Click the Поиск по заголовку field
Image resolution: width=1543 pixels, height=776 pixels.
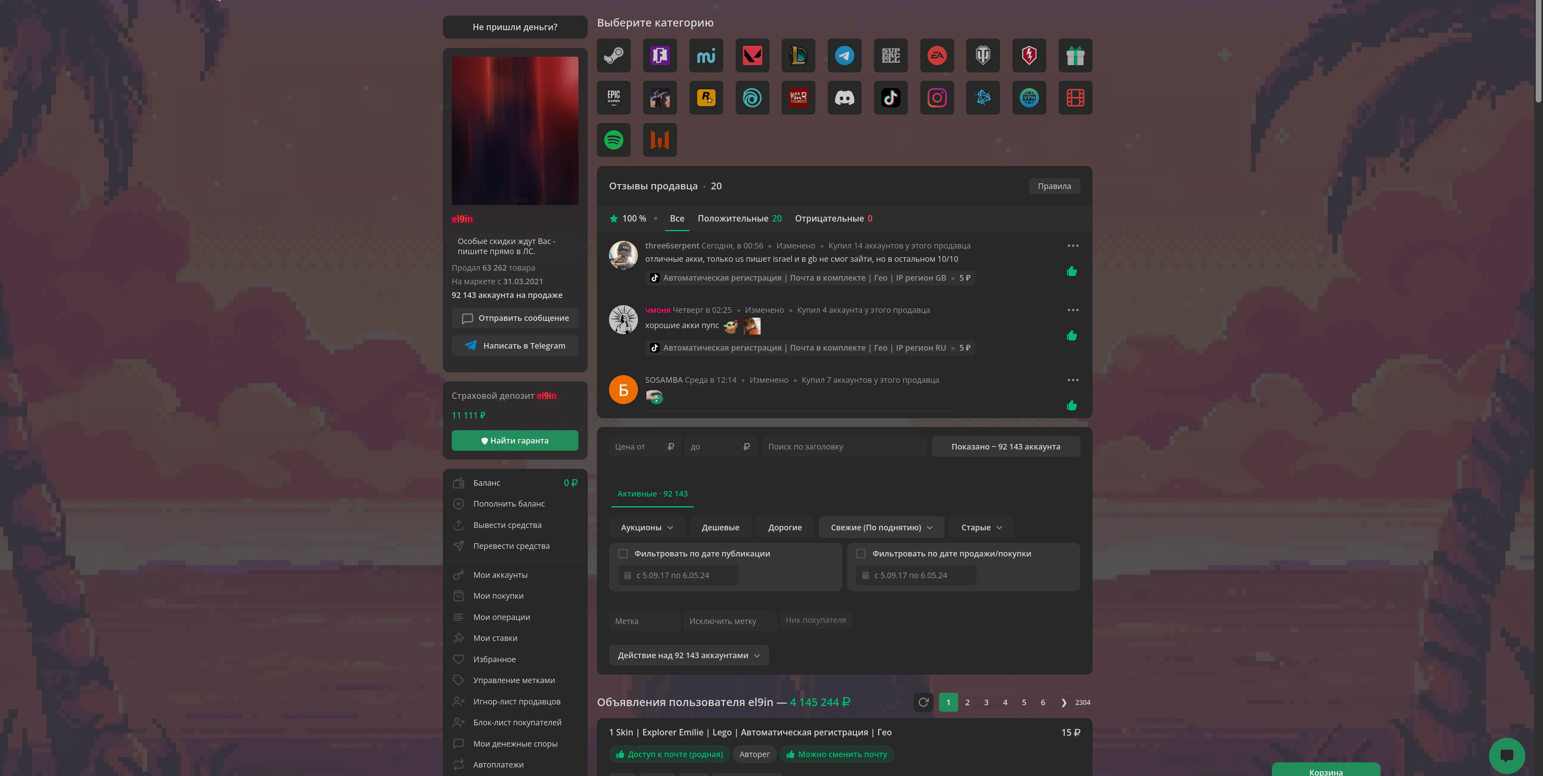pos(844,447)
